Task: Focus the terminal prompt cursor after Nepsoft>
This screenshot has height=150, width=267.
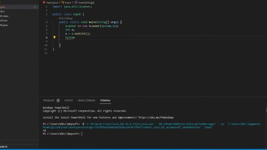Action: tap(82, 134)
